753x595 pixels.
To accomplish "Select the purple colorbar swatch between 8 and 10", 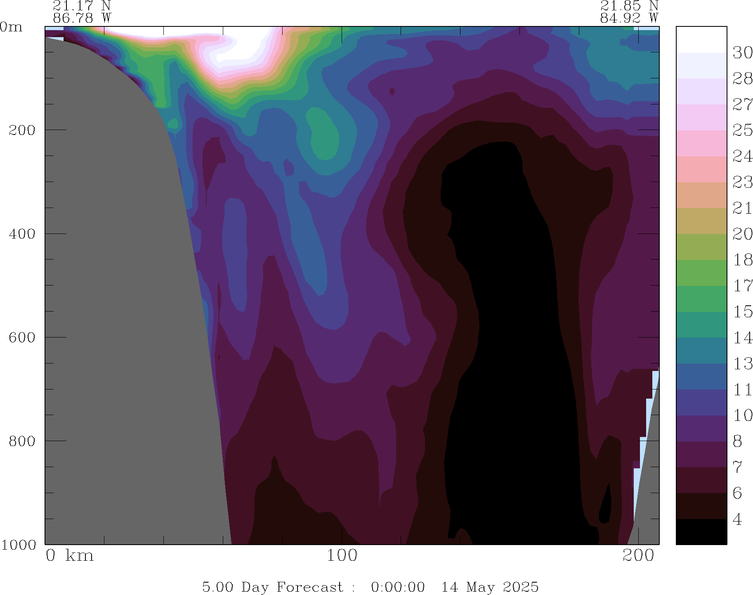I will coord(701,428).
